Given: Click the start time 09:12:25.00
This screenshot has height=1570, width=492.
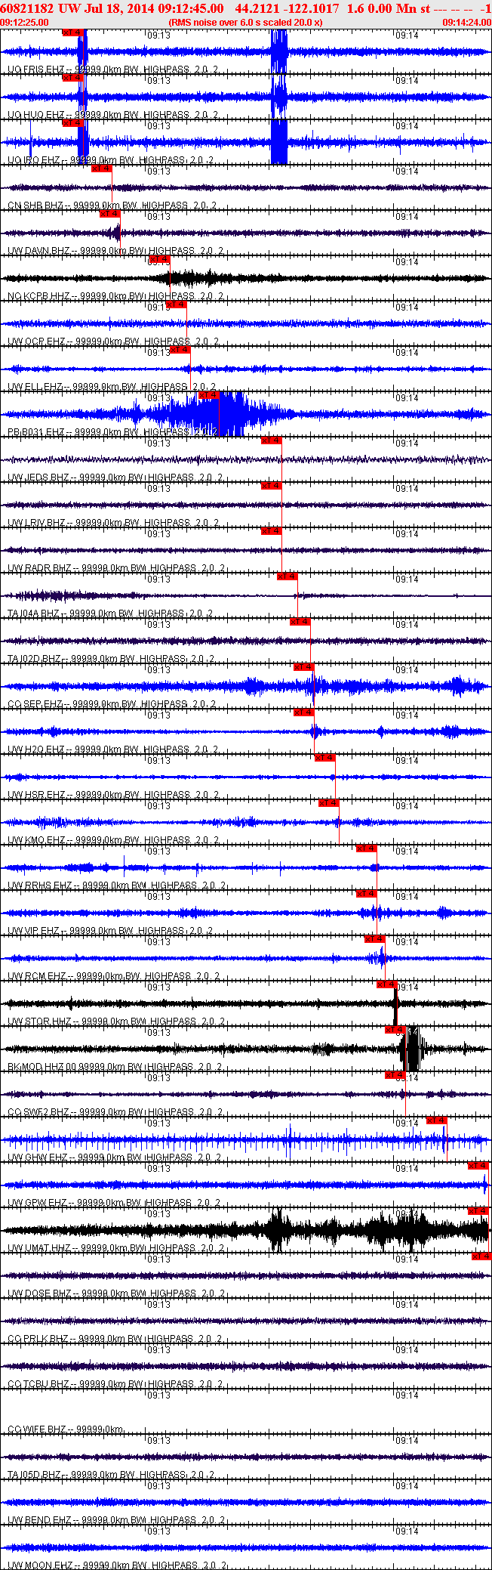Looking at the screenshot, I should point(25,23).
